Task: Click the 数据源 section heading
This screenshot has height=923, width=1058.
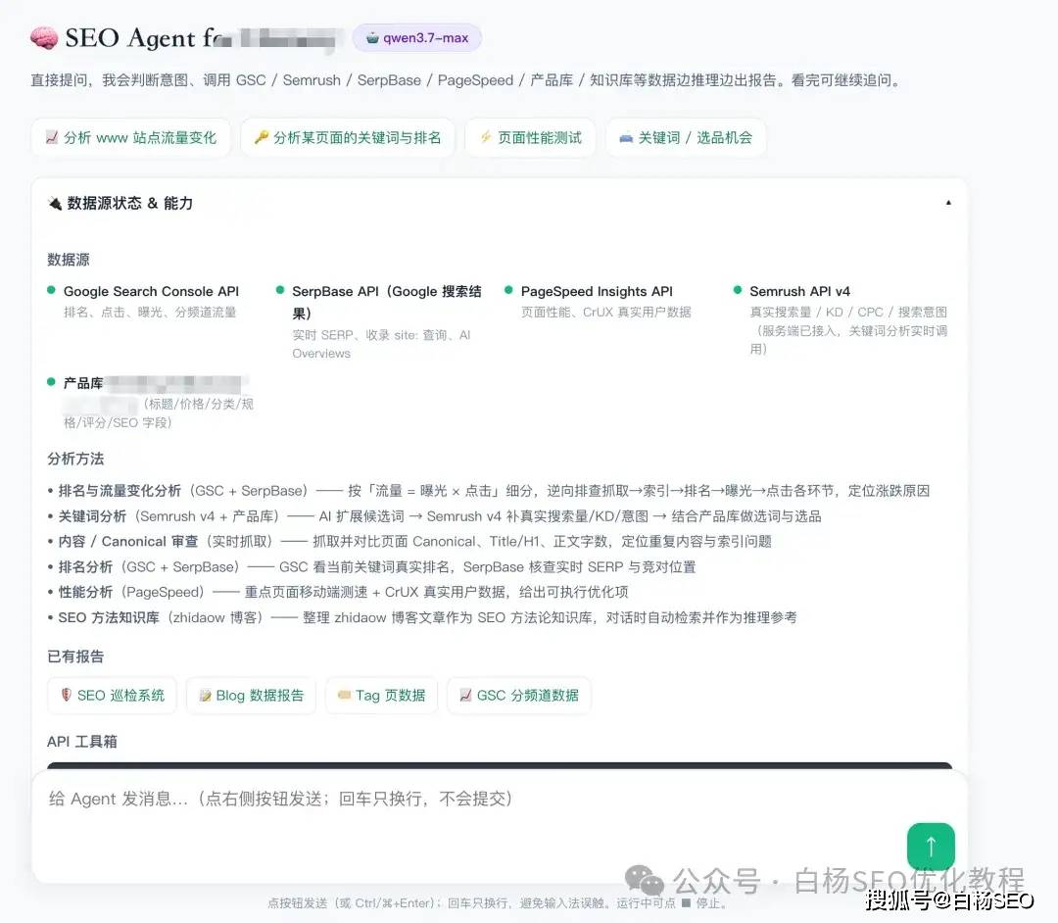Action: tap(69, 260)
